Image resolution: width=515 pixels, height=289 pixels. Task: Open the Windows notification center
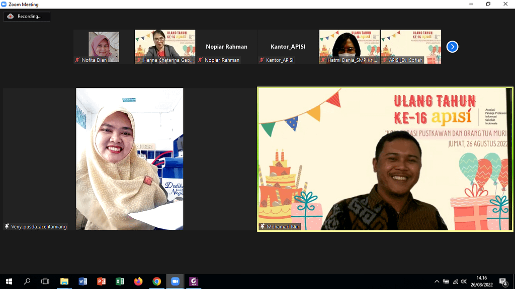[502, 281]
